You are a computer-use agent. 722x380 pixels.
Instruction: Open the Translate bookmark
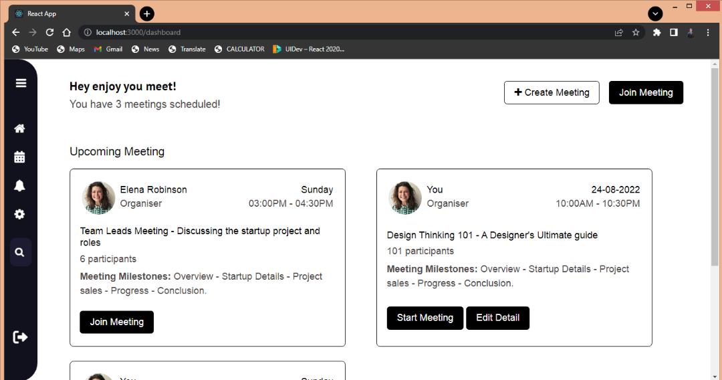tap(187, 50)
